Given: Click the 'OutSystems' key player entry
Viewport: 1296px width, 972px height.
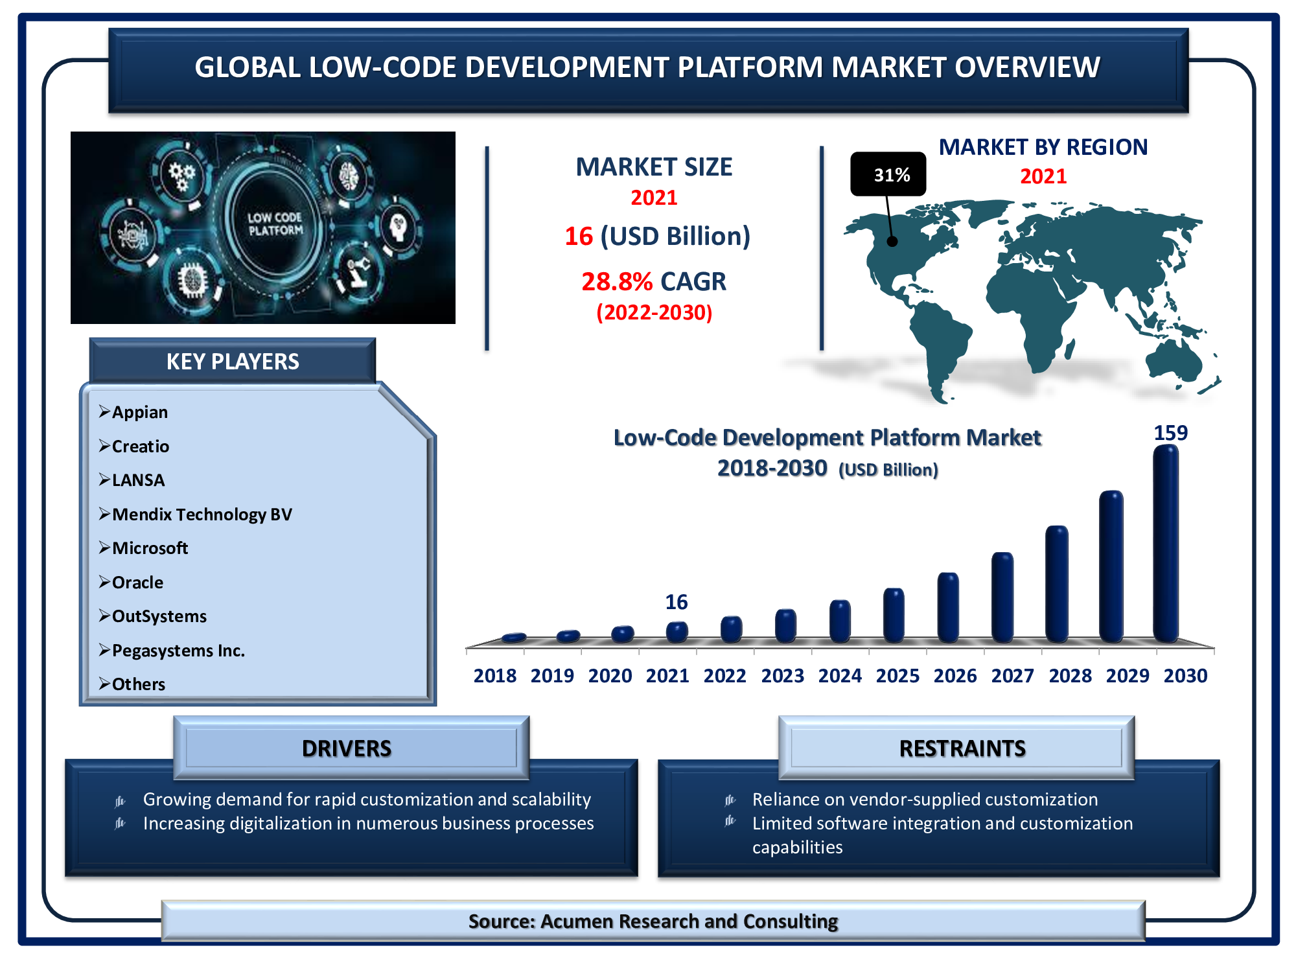Looking at the screenshot, I should coord(159,616).
